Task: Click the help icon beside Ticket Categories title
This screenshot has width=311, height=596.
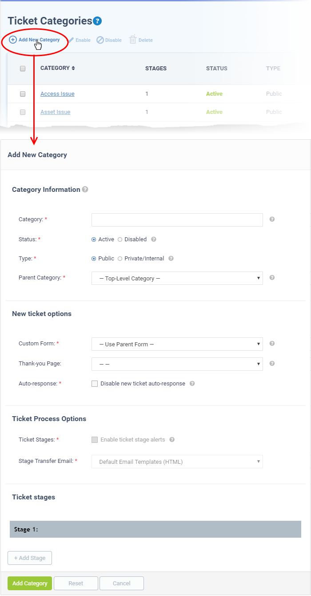Action: pyautogui.click(x=97, y=21)
